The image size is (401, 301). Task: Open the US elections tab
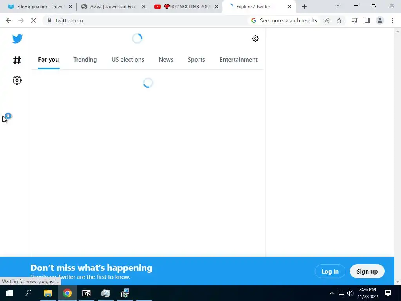(128, 60)
